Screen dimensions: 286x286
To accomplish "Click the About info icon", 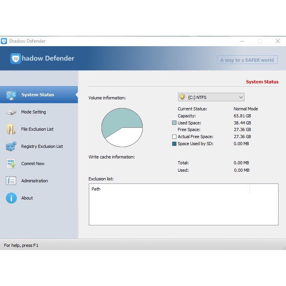I will coord(11,198).
